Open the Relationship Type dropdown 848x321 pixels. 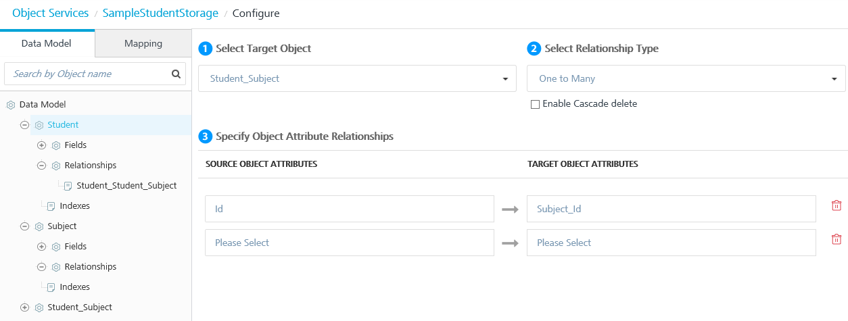(x=686, y=78)
